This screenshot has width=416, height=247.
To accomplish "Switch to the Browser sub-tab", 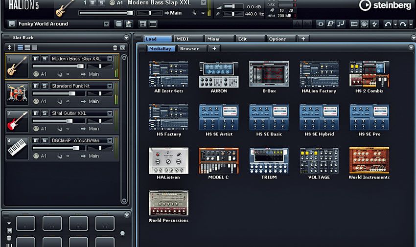I will point(192,48).
